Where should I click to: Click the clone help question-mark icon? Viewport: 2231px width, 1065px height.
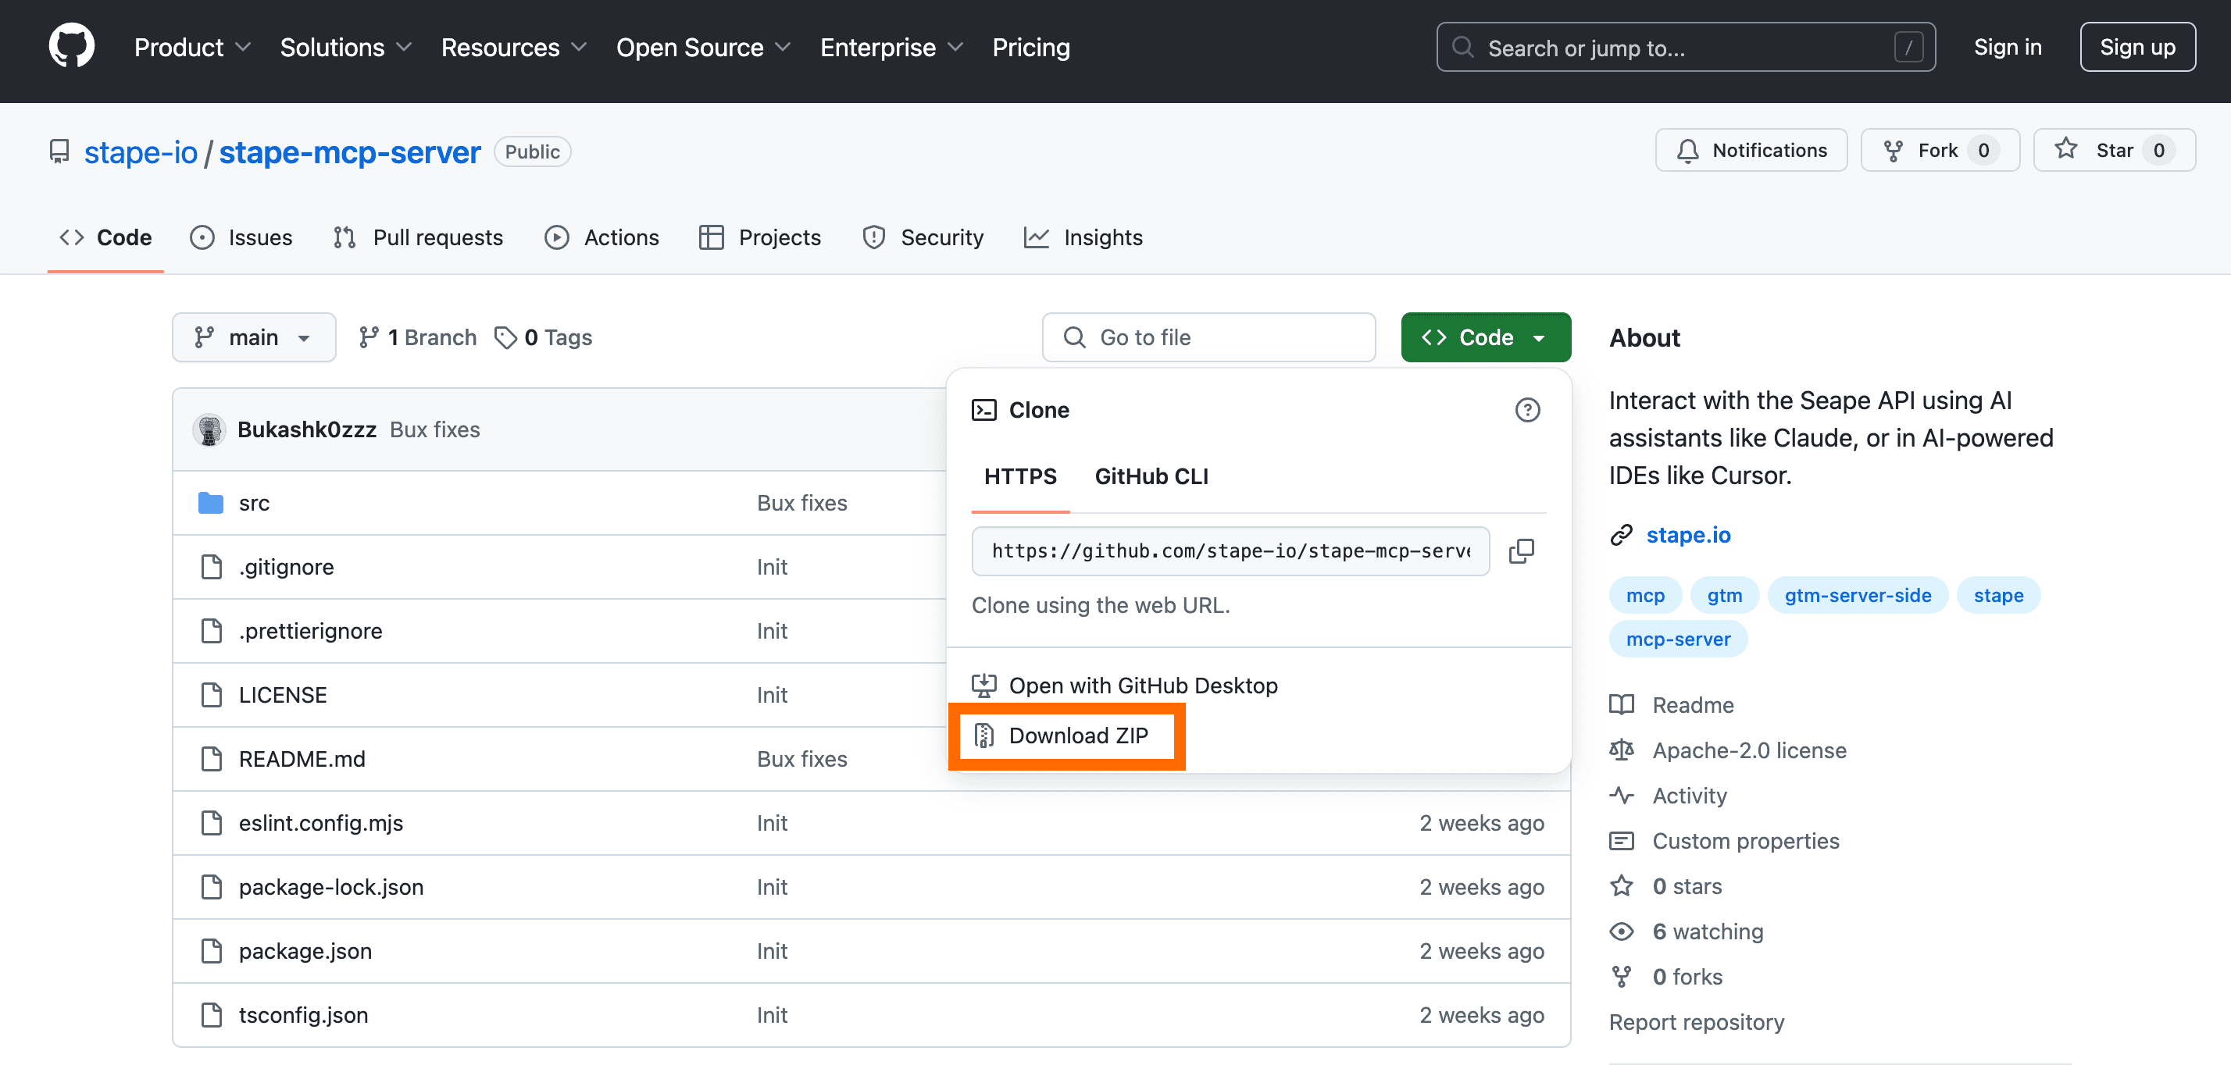[x=1527, y=410]
